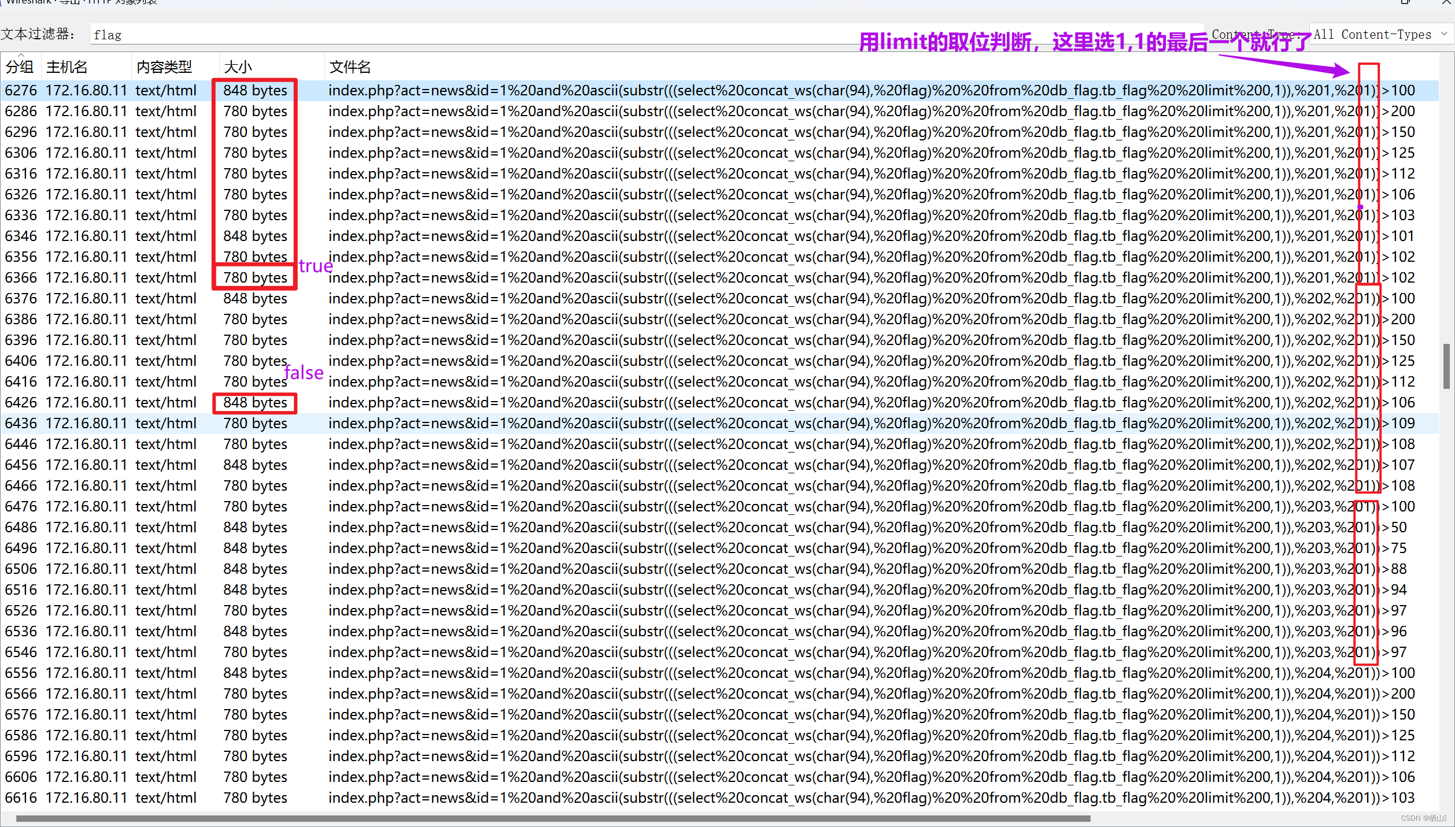
Task: Select the row for packet 6536
Action: coord(719,631)
